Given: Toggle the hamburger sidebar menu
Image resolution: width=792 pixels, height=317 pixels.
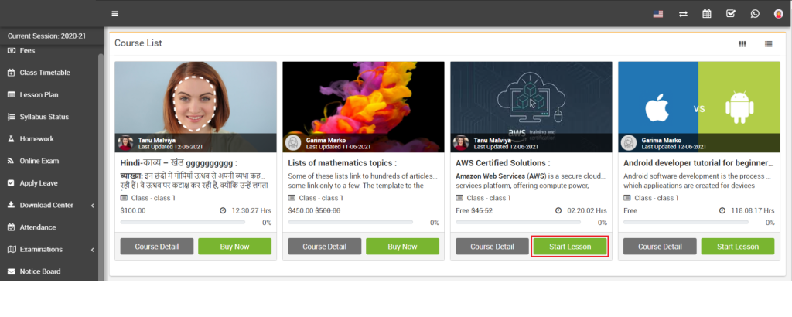Looking at the screenshot, I should coord(115,14).
